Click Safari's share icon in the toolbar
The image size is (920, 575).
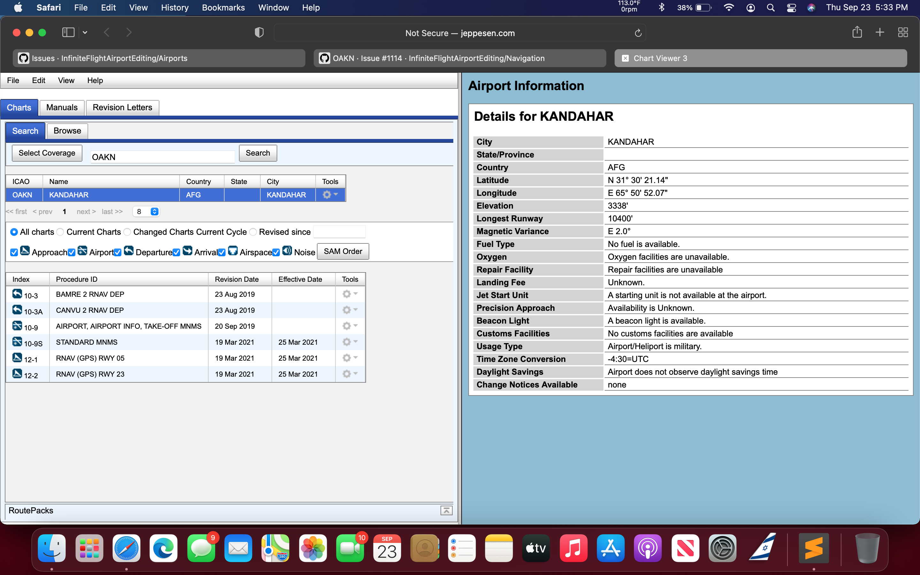point(857,32)
